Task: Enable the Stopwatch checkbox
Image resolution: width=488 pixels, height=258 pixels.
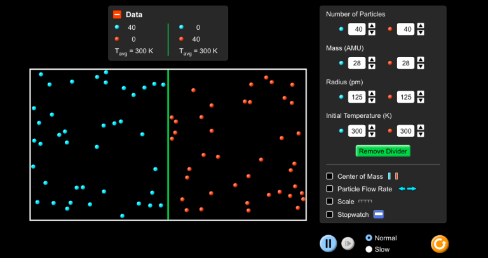Action: [x=330, y=214]
